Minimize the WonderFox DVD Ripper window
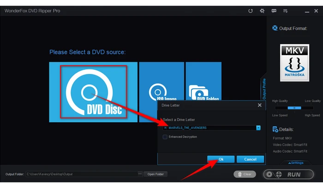 [307, 11]
